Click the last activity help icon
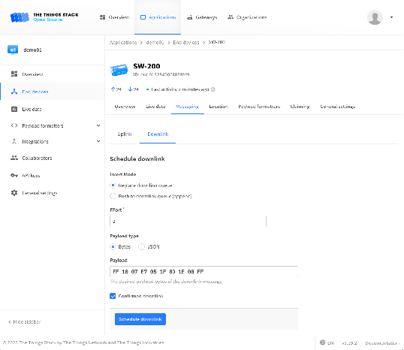404x350 pixels. pyautogui.click(x=213, y=89)
